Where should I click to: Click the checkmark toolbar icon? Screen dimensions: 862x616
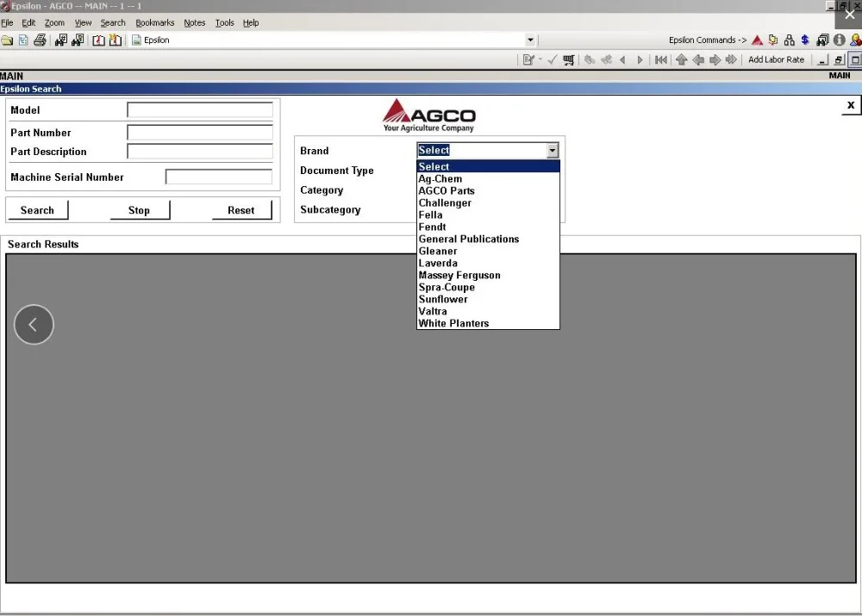click(553, 60)
